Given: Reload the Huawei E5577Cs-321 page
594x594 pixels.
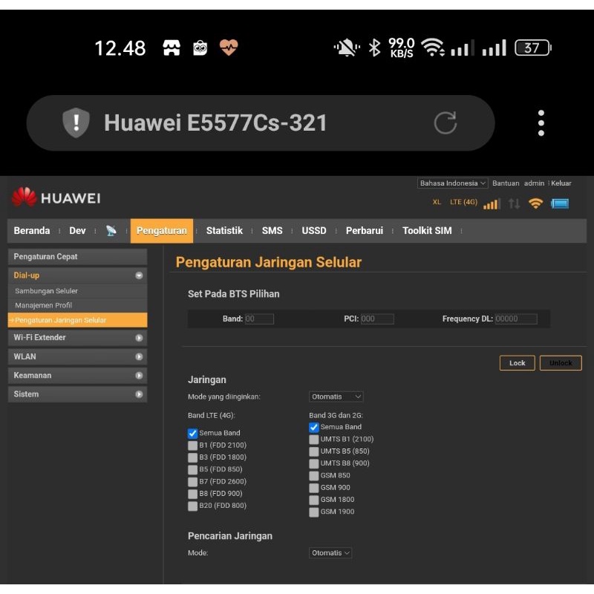Looking at the screenshot, I should point(445,123).
